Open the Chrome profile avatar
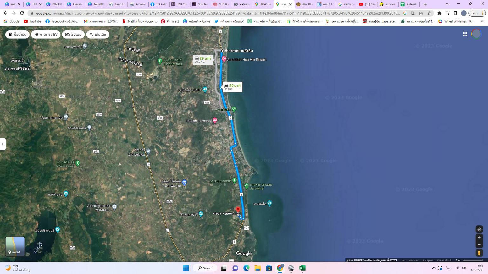This screenshot has height=274, width=488. coord(464,13)
